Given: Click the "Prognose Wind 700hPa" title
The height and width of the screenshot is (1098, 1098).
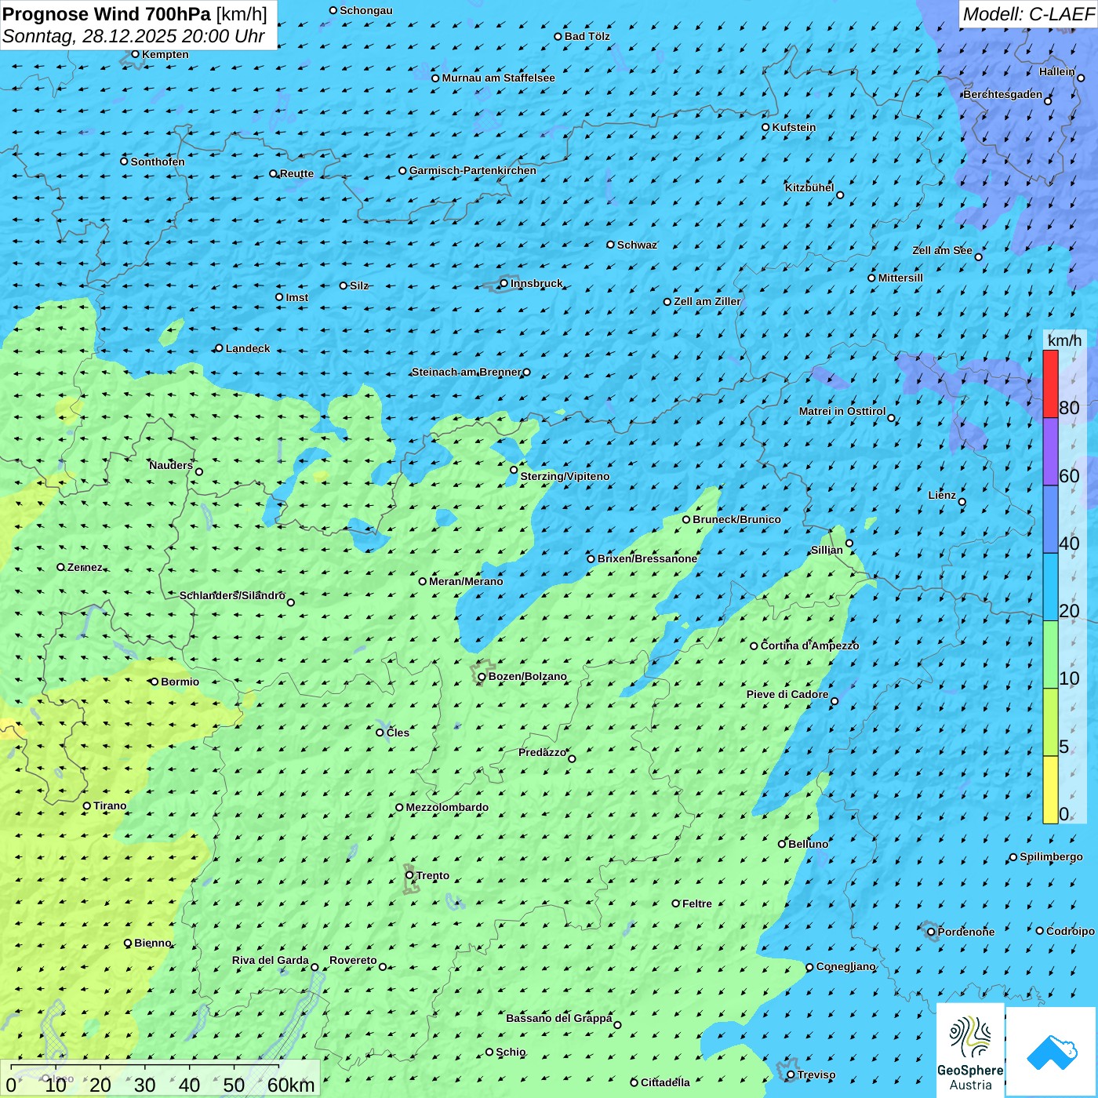Looking at the screenshot, I should pos(107,14).
